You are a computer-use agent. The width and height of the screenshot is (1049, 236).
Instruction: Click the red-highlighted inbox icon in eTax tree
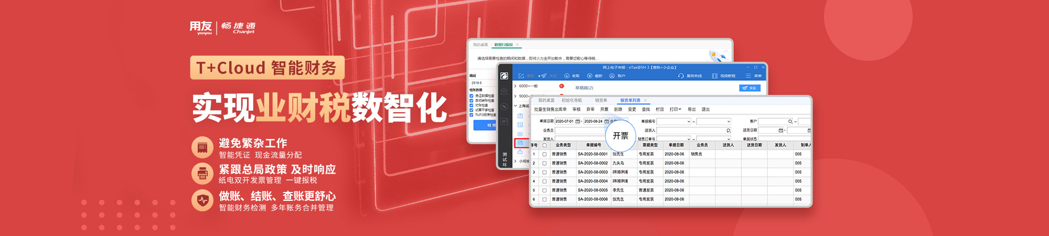[x=520, y=143]
